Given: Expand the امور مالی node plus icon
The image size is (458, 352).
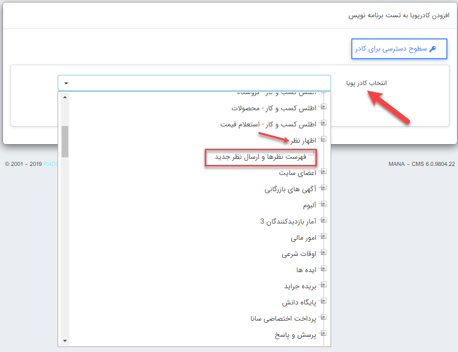Looking at the screenshot, I should [324, 237].
